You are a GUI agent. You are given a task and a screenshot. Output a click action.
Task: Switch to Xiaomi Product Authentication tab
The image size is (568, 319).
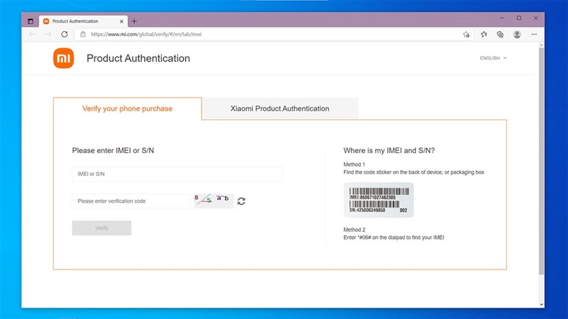[x=280, y=108]
